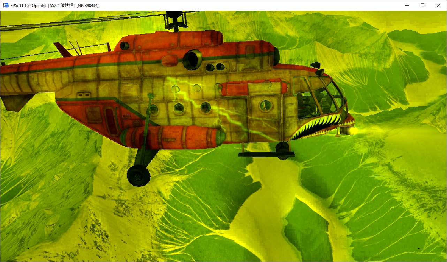The image size is (447, 262).
Task: Click the RPCS3 app icon in title bar
Action: pos(6,5)
